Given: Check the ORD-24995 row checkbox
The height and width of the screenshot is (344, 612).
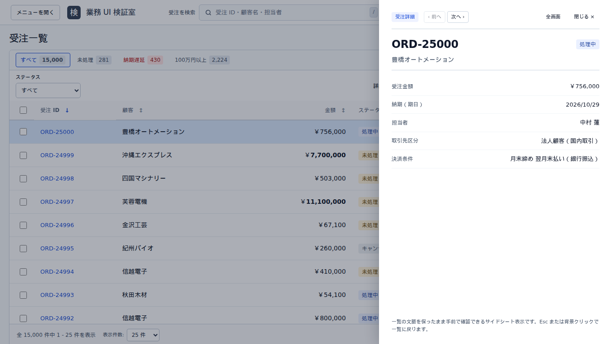Looking at the screenshot, I should (x=23, y=249).
